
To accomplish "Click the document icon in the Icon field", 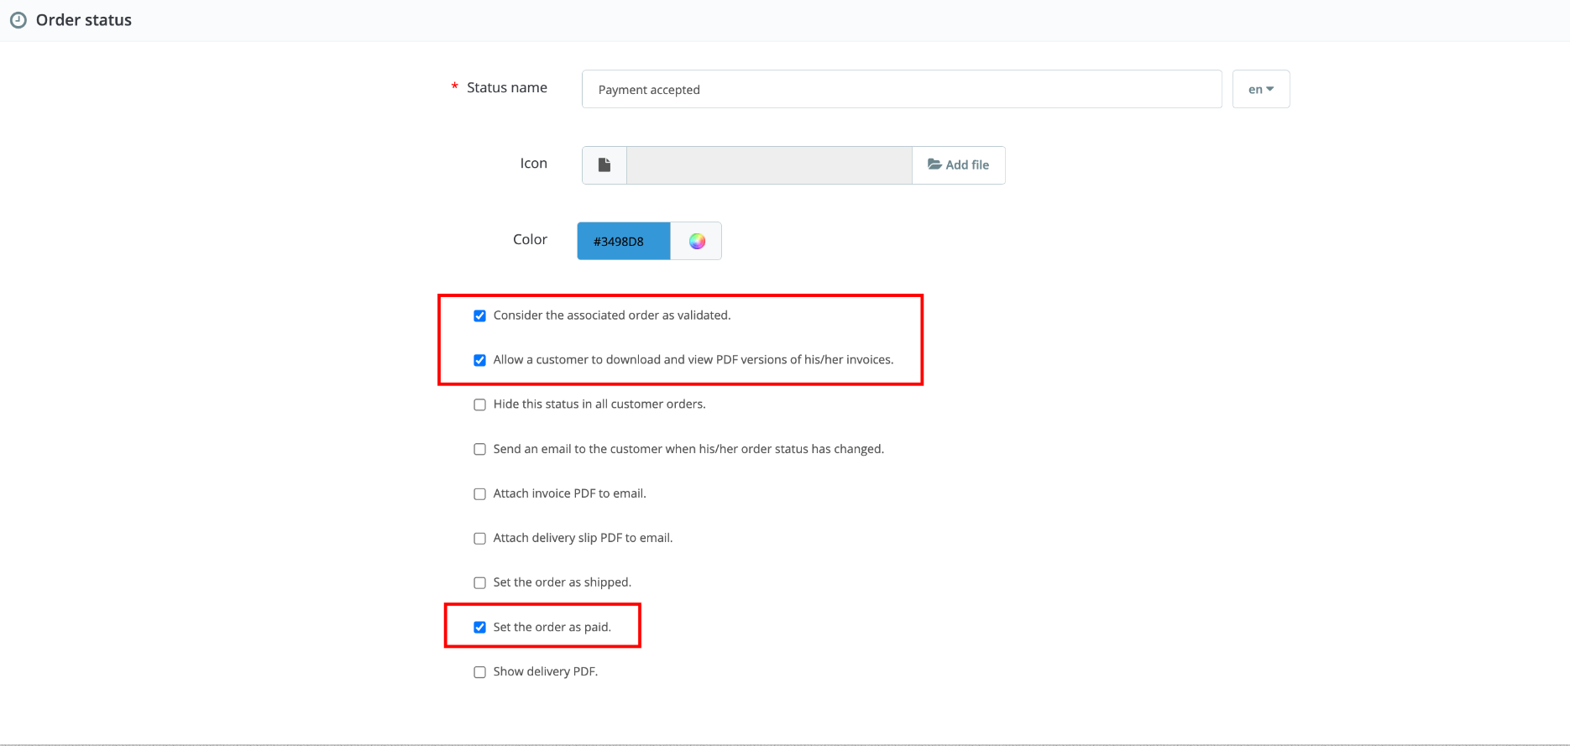I will click(604, 164).
